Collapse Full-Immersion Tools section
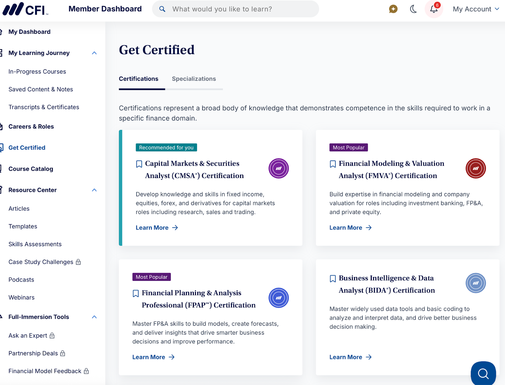Viewport: 505px width, 385px height. (94, 317)
